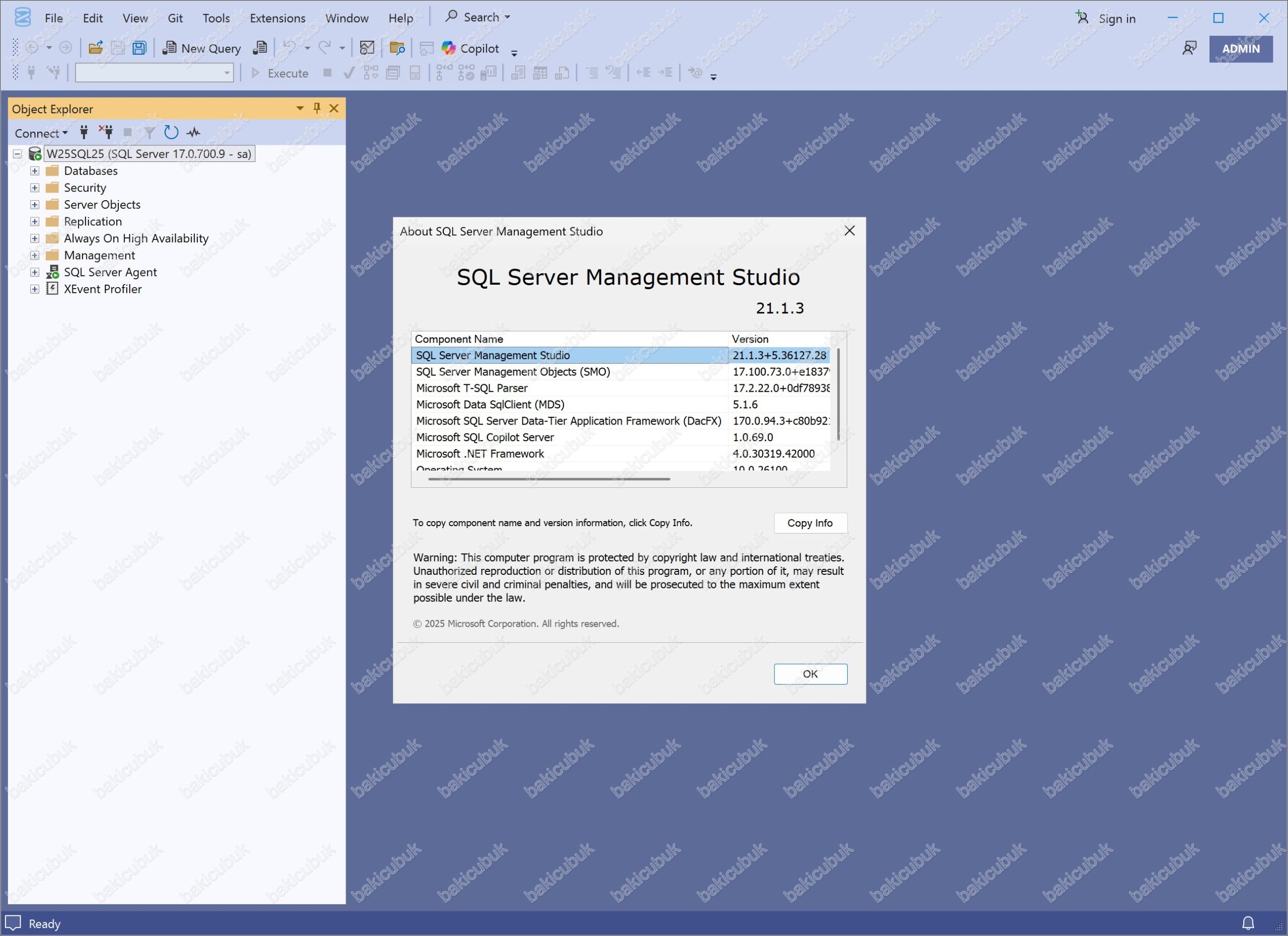Click the Decrease Indent toolbar icon

point(643,72)
